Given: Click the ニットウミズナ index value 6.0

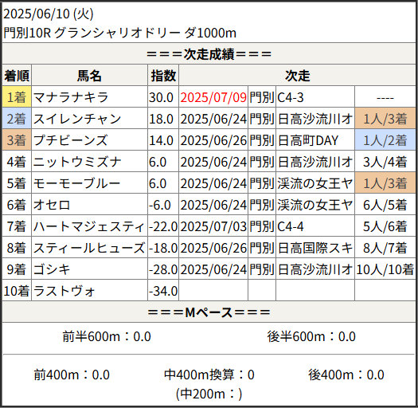Looking at the screenshot, I should point(158,162).
